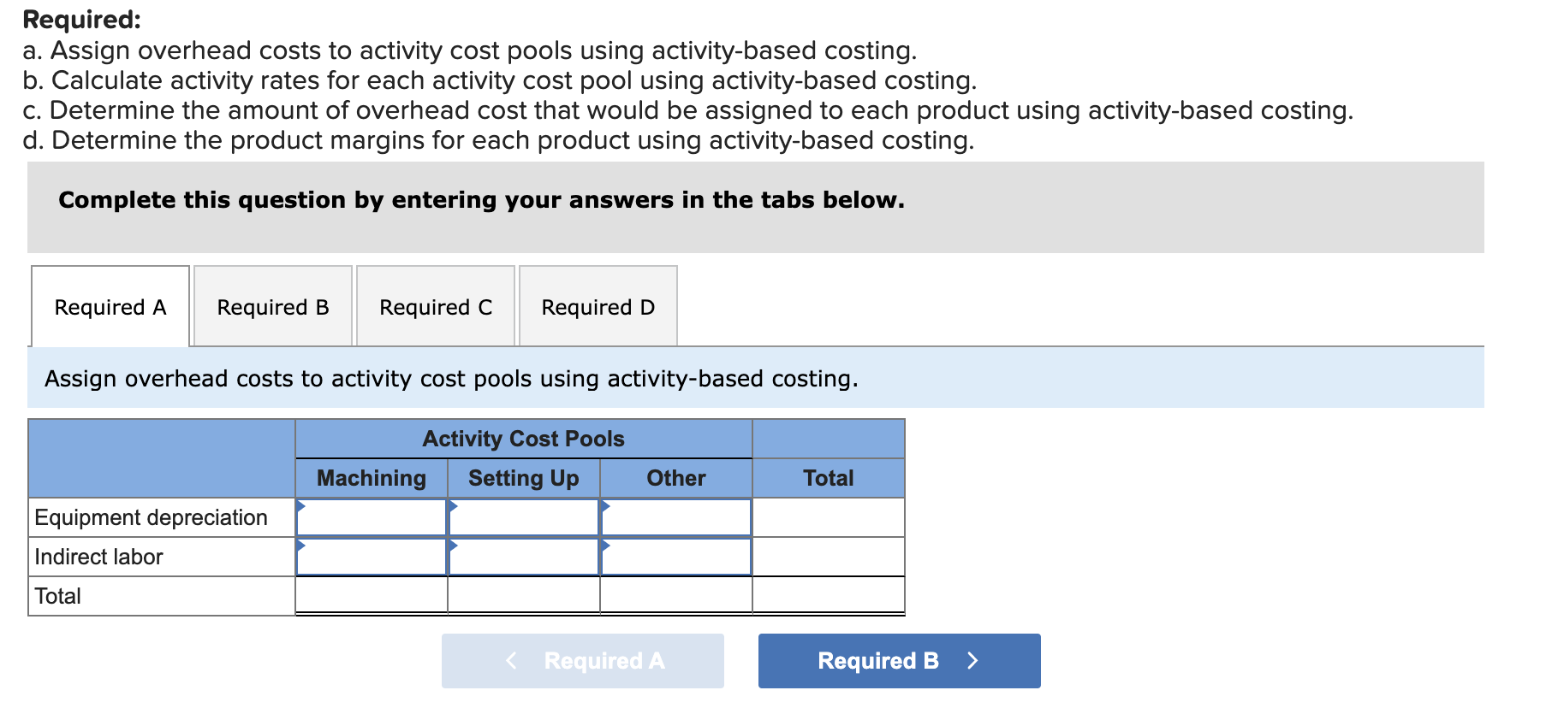Click the right chevron on Required B button
The width and height of the screenshot is (1558, 708).
point(972,660)
